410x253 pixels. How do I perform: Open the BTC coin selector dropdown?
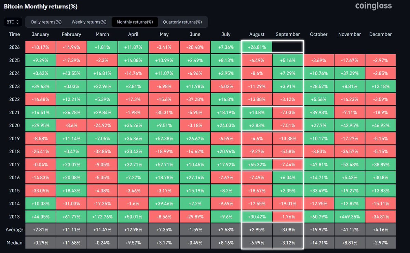(x=13, y=22)
